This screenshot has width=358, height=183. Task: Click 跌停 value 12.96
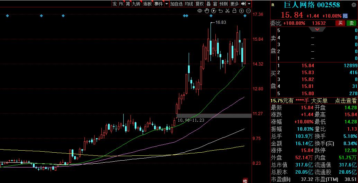point(351,151)
